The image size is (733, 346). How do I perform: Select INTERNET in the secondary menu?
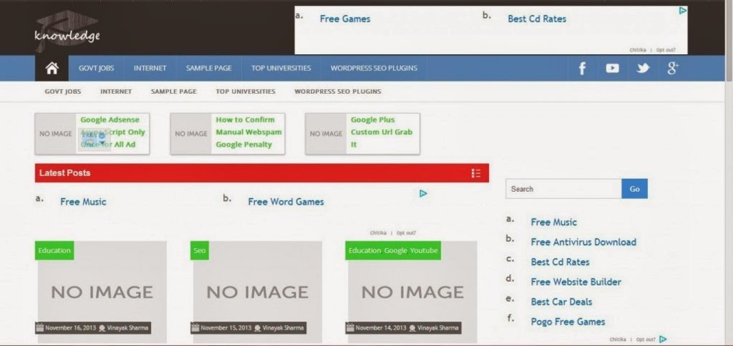[x=116, y=92]
